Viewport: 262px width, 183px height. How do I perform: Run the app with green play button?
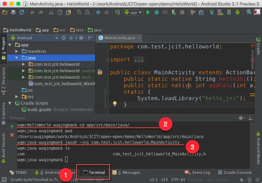(148, 12)
